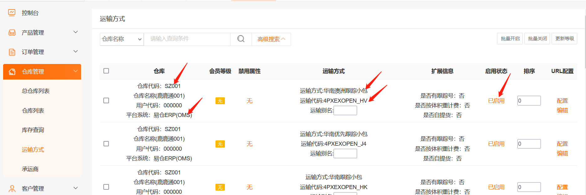Viewport: 586px width, 195px height.
Task: Click the search magnifier icon
Action: pyautogui.click(x=241, y=39)
